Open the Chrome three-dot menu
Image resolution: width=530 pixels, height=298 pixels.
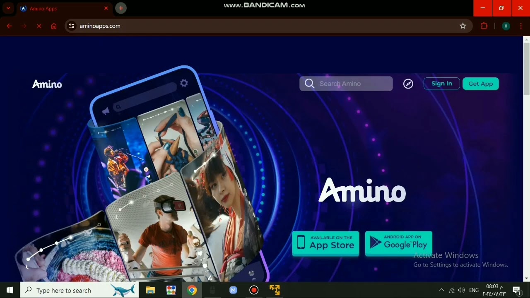point(520,26)
